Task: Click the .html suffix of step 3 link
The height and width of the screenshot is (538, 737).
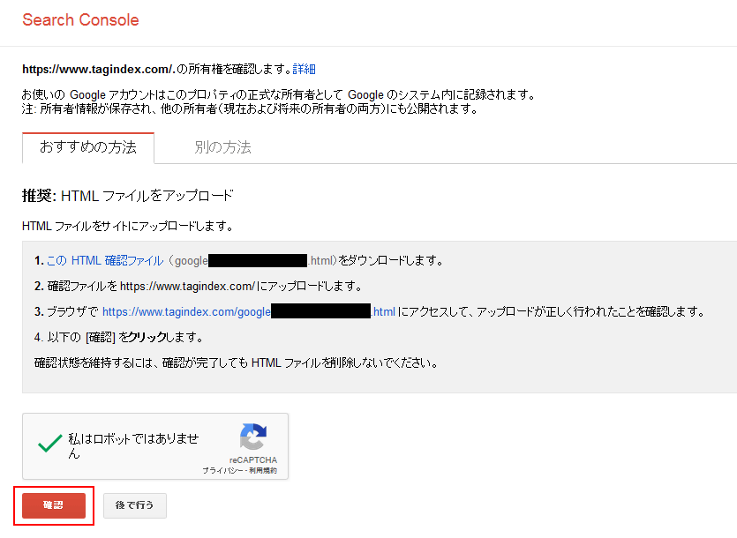Action: [x=383, y=311]
